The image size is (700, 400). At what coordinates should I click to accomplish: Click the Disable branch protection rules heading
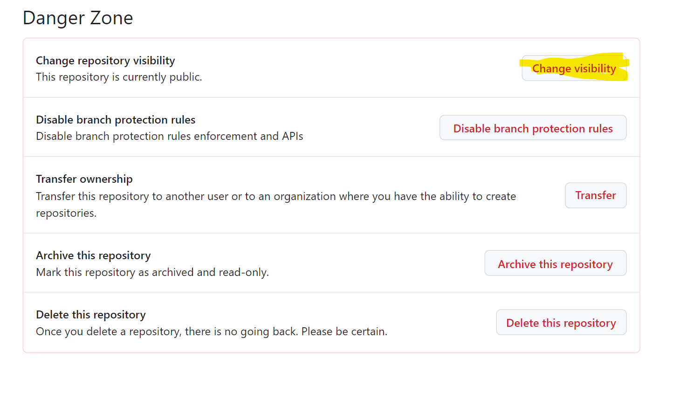click(x=116, y=120)
